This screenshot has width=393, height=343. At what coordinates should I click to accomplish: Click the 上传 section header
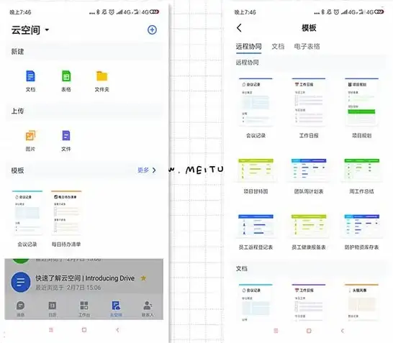click(x=17, y=111)
